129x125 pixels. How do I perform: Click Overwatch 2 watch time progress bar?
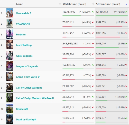(78, 16)
